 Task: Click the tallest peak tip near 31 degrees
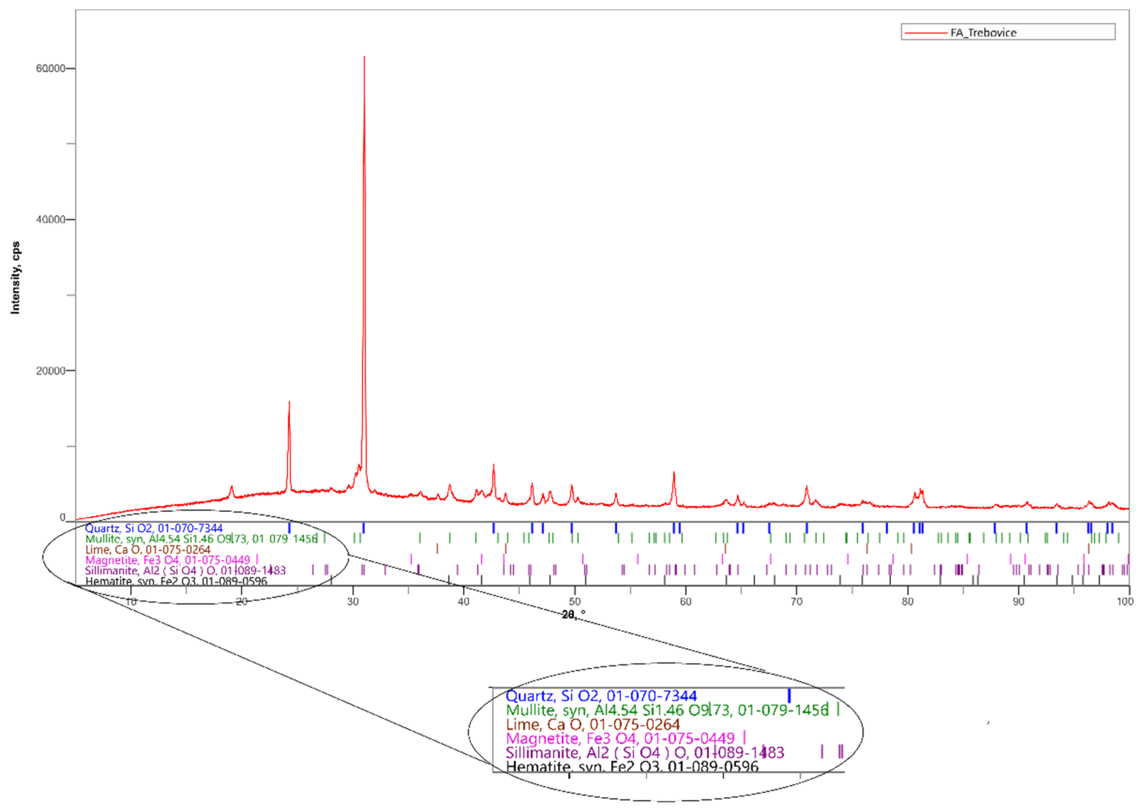(364, 57)
